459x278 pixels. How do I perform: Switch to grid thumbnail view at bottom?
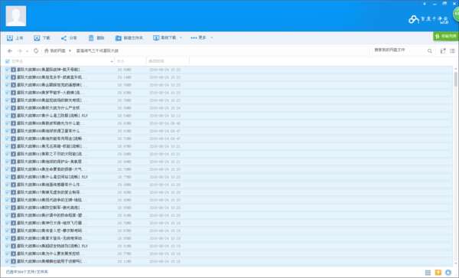click(428, 273)
